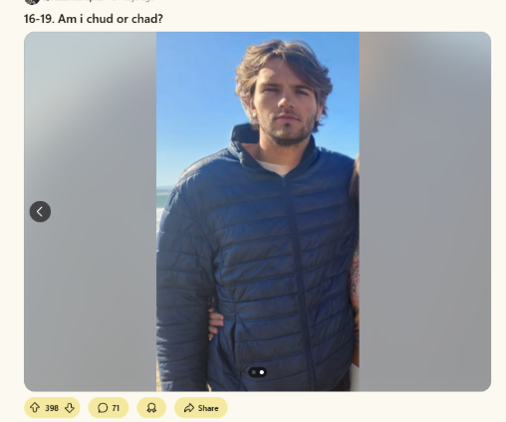506x422 pixels.
Task: Click the 71 comments count
Action: point(116,408)
